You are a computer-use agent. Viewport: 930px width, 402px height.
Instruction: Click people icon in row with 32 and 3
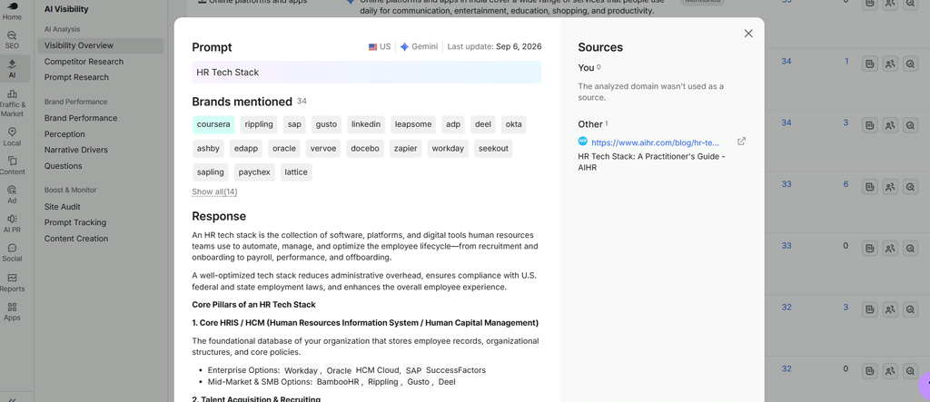pyautogui.click(x=890, y=309)
